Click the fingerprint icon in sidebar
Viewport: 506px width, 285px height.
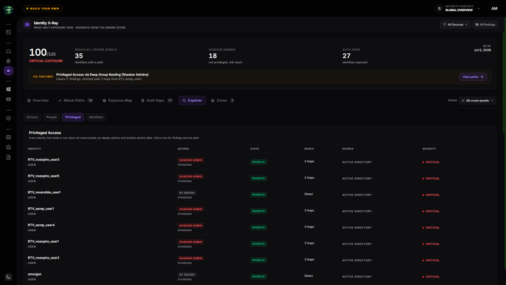pyautogui.click(x=8, y=61)
